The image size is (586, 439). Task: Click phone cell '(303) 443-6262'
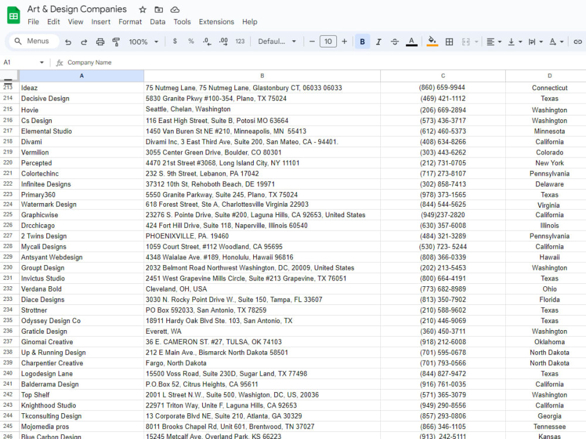[x=443, y=152]
